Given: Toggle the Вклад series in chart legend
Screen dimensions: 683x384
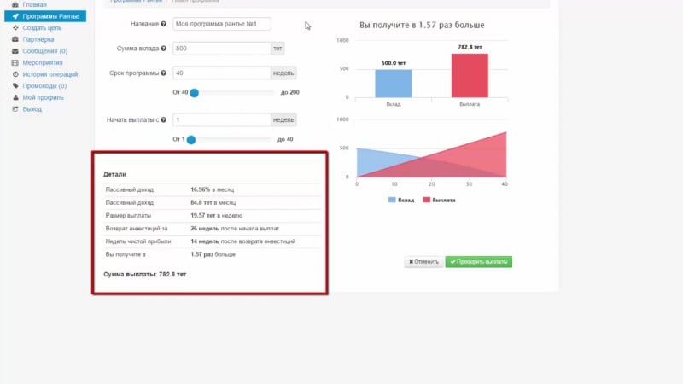Looking at the screenshot, I should (401, 200).
